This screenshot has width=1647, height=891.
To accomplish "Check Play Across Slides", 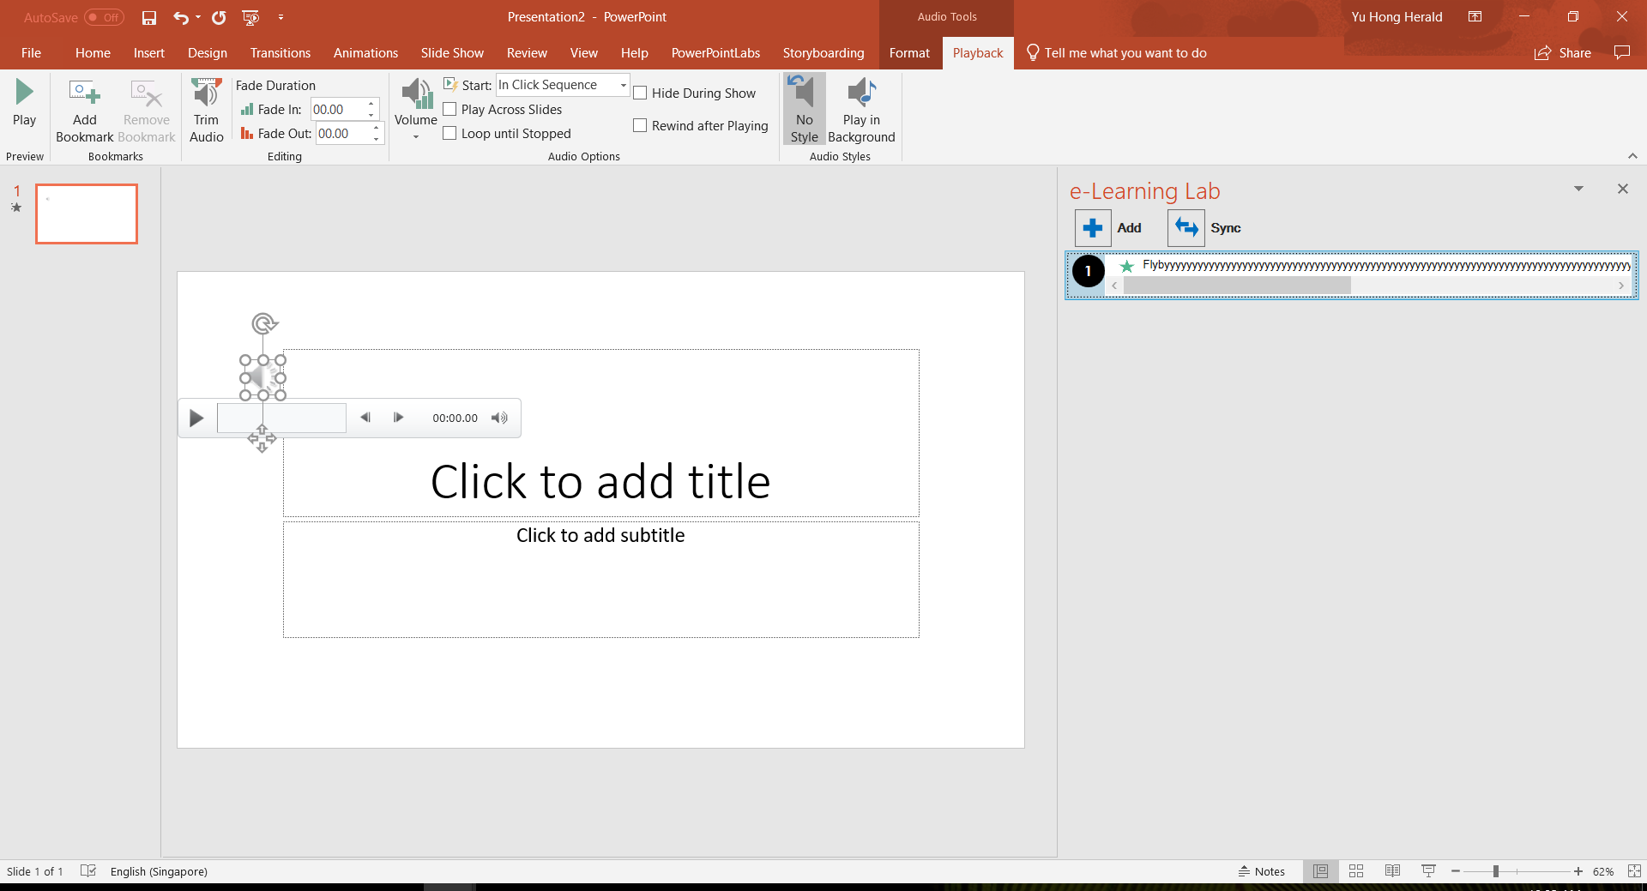I will click(449, 109).
